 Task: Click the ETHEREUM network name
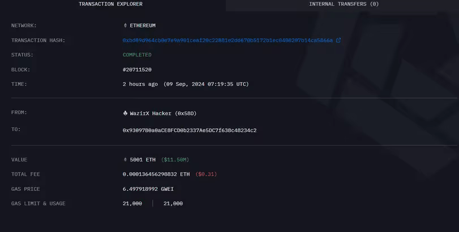click(143, 25)
